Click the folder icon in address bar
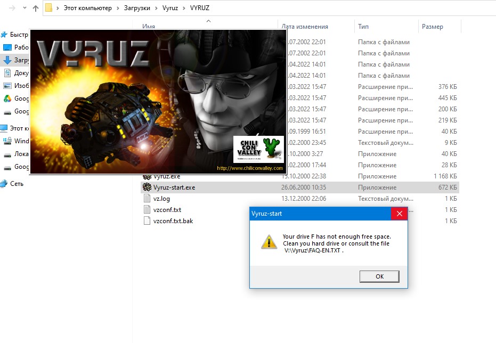496x343 pixels. click(48, 7)
